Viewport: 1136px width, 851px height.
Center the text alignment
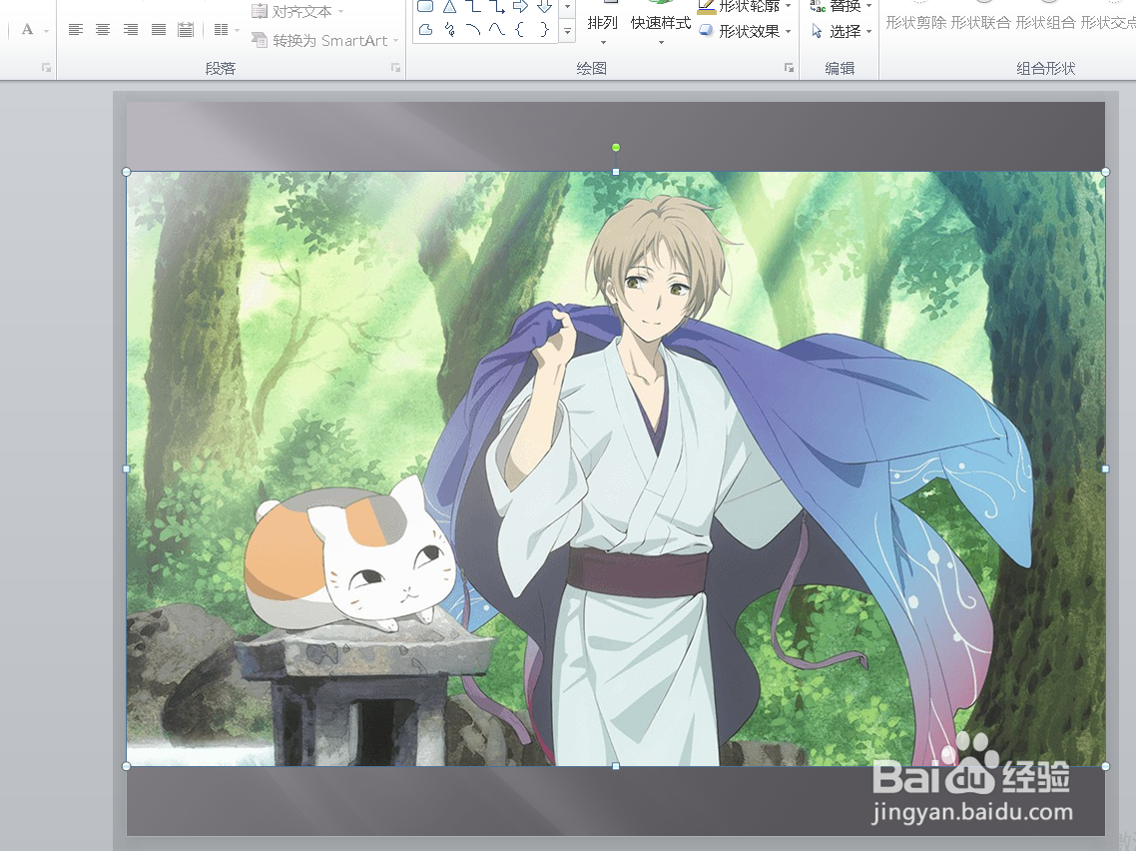click(x=103, y=30)
